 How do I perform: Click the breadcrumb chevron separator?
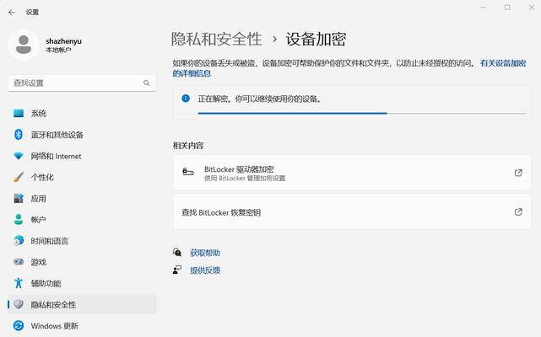[x=274, y=39]
